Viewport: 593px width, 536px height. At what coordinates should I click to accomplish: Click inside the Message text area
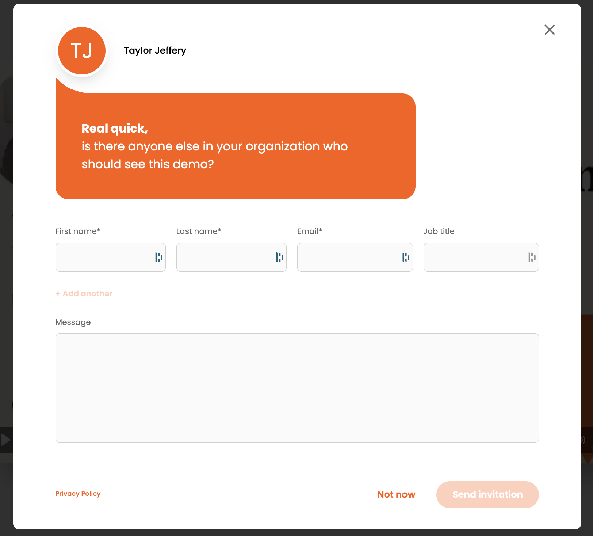(297, 388)
